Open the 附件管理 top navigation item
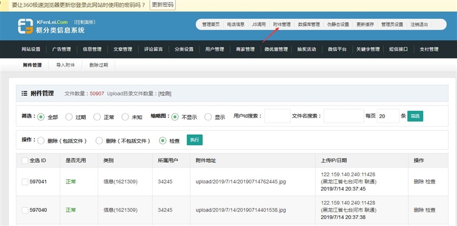457x226 pixels. tap(282, 25)
